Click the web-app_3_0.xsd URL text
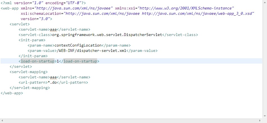The height and width of the screenshot is (123, 267). pyautogui.click(x=198, y=13)
